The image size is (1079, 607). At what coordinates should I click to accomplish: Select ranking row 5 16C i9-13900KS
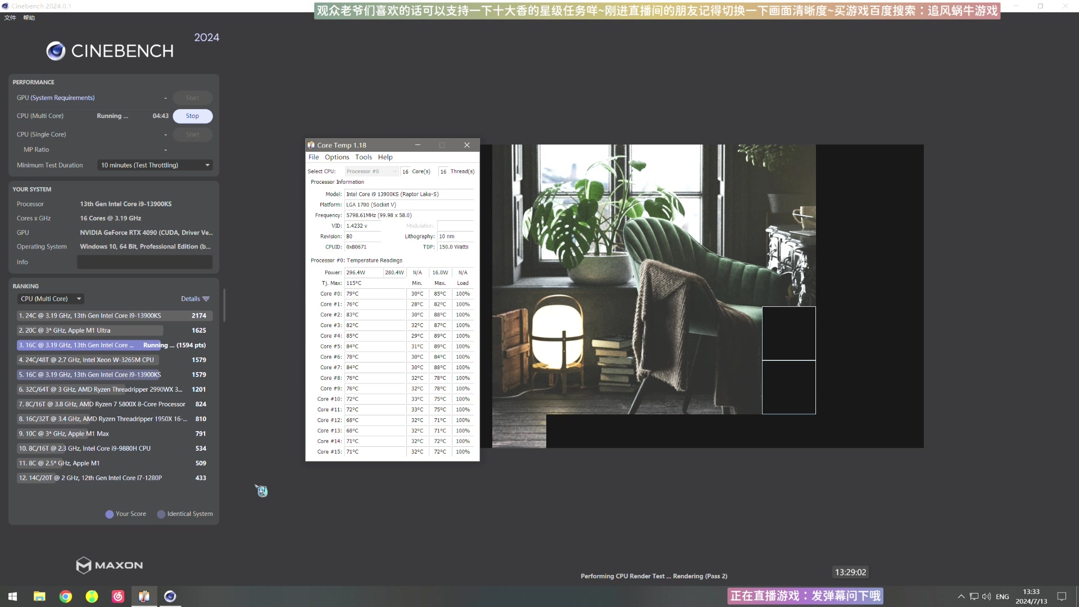[x=115, y=375]
